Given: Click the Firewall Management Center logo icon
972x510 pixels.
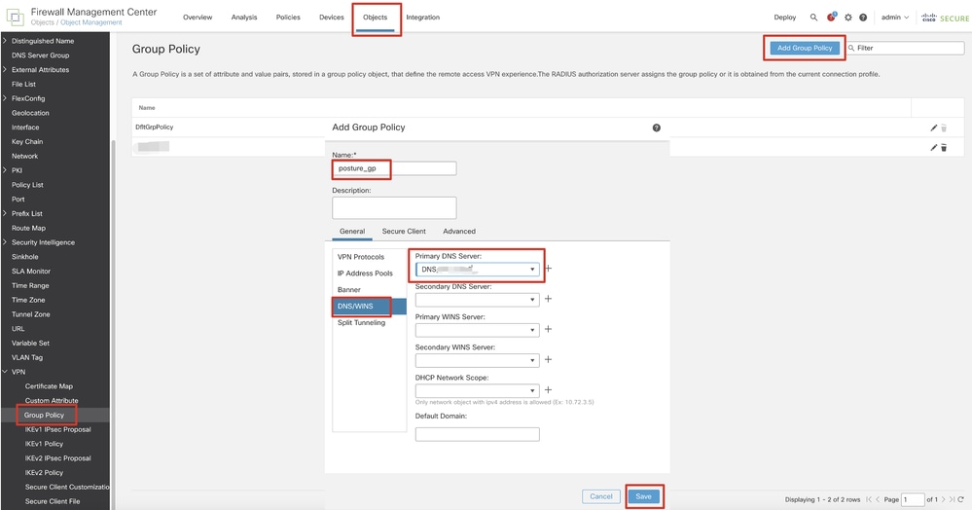Looking at the screenshot, I should tap(15, 17).
